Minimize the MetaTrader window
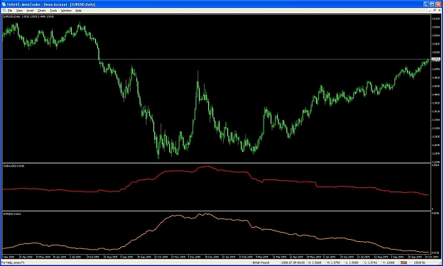Viewport: 444px width, 266px height. click(x=426, y=4)
